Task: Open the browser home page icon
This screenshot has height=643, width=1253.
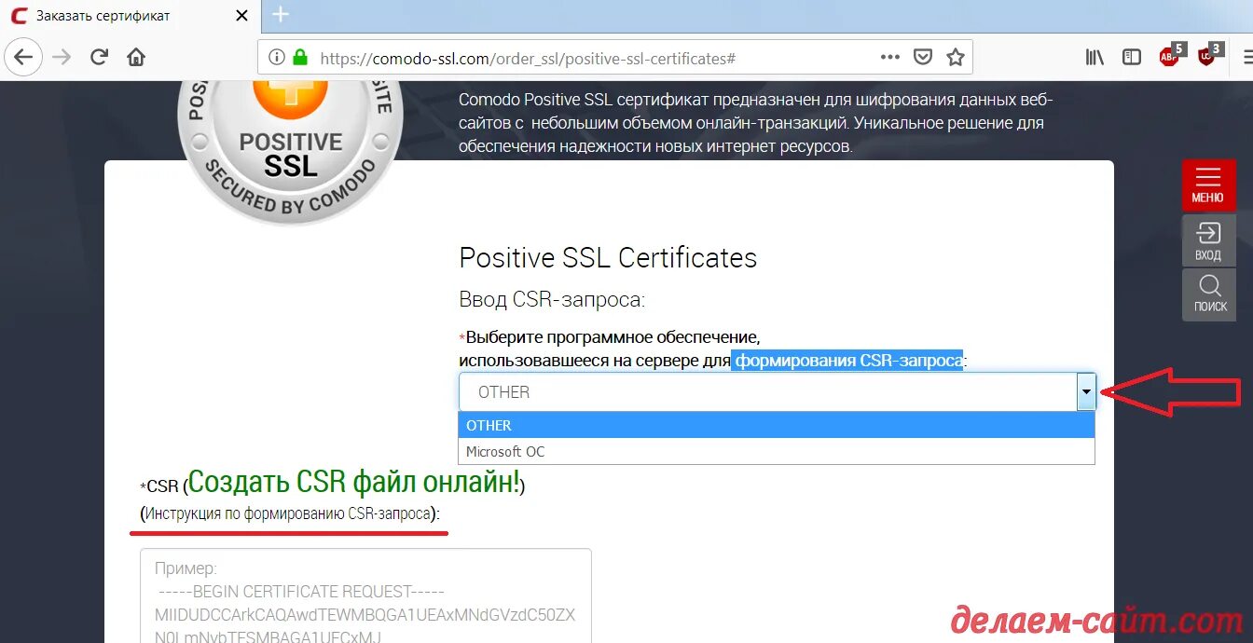Action: point(136,58)
